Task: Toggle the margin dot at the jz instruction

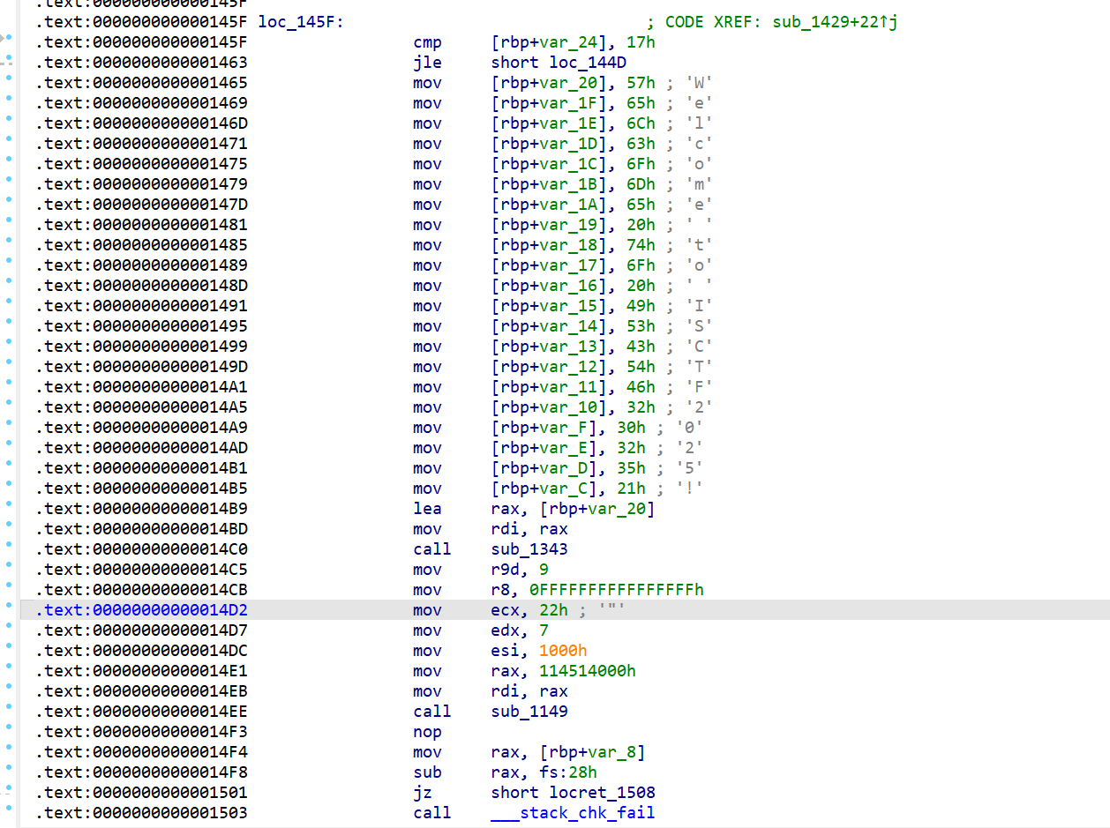Action: 9,792
